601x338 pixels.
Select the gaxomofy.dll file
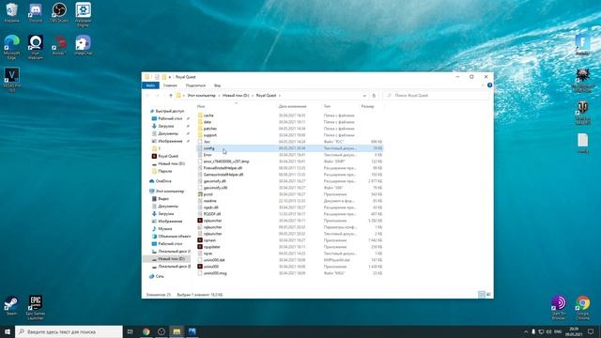215,181
